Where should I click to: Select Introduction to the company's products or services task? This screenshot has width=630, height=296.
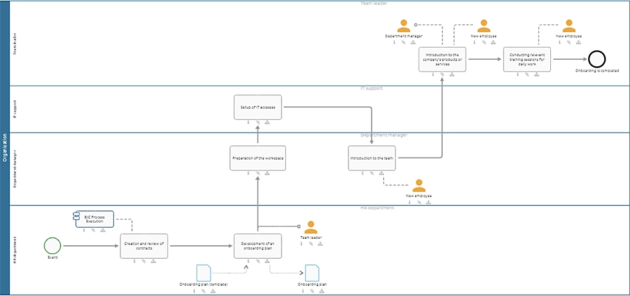tap(443, 59)
